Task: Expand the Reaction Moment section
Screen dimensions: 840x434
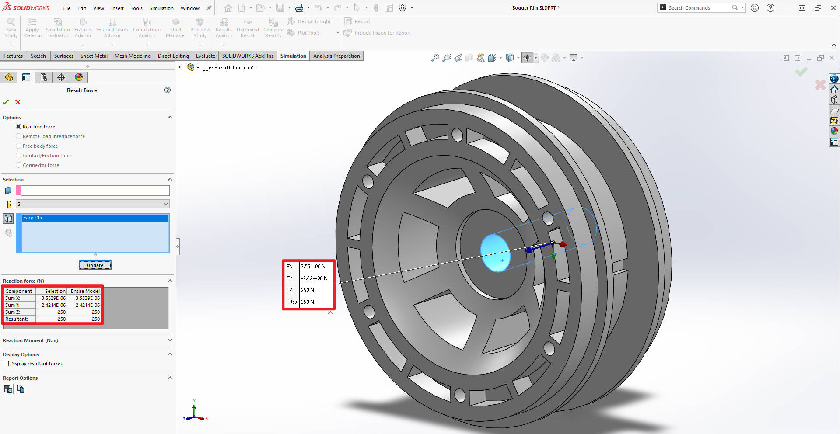Action: (x=170, y=340)
